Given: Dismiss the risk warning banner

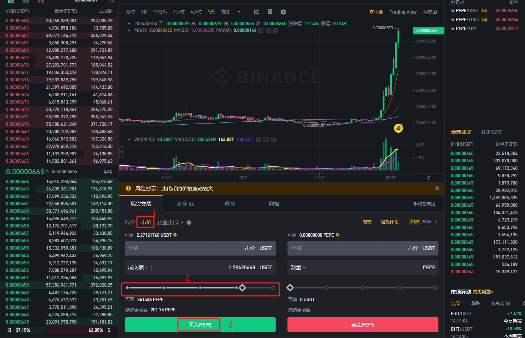Looking at the screenshot, I should 437,188.
